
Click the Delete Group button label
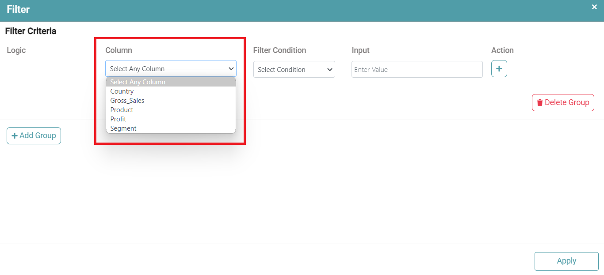567,102
